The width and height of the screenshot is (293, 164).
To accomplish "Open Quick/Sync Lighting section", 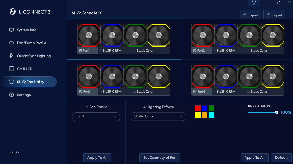I will pyautogui.click(x=34, y=56).
